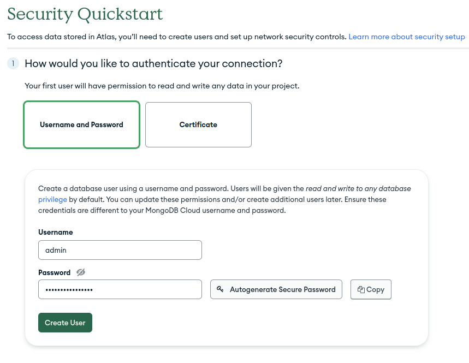Select the Username and Password authentication card
This screenshot has height=363, width=469.
tap(81, 124)
